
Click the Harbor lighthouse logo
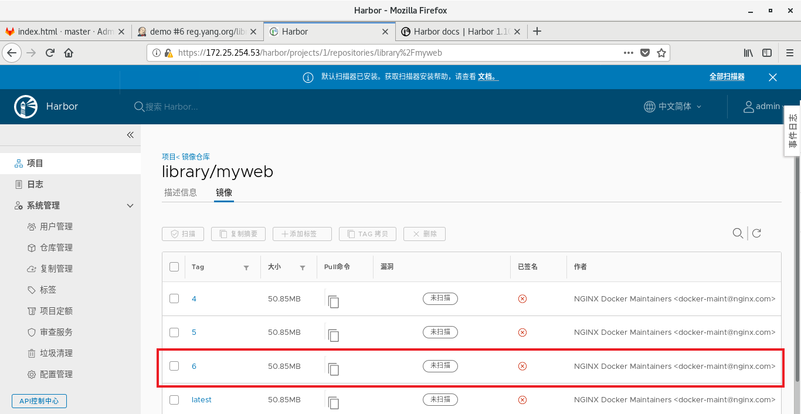pos(25,106)
